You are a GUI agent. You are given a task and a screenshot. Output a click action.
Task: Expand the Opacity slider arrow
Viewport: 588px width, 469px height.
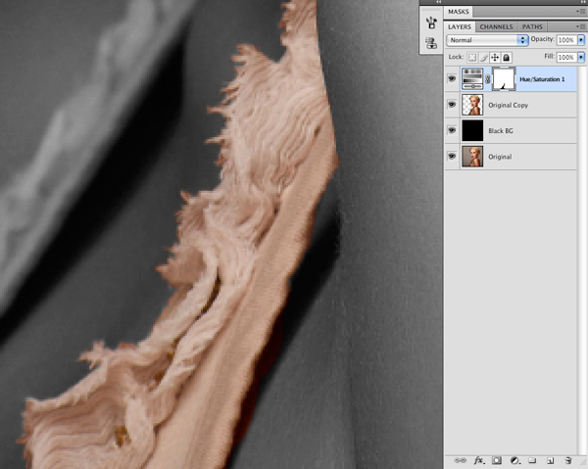pyautogui.click(x=581, y=40)
